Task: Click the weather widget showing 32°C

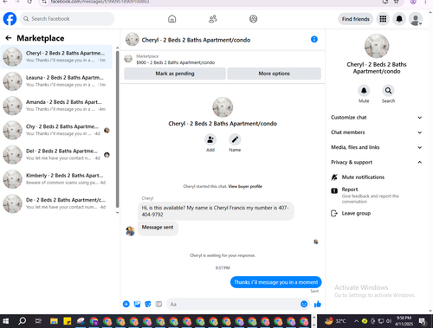Action: 335,321
